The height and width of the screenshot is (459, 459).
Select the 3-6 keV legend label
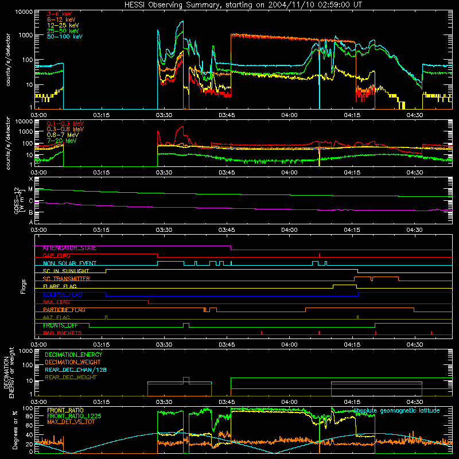[59, 14]
